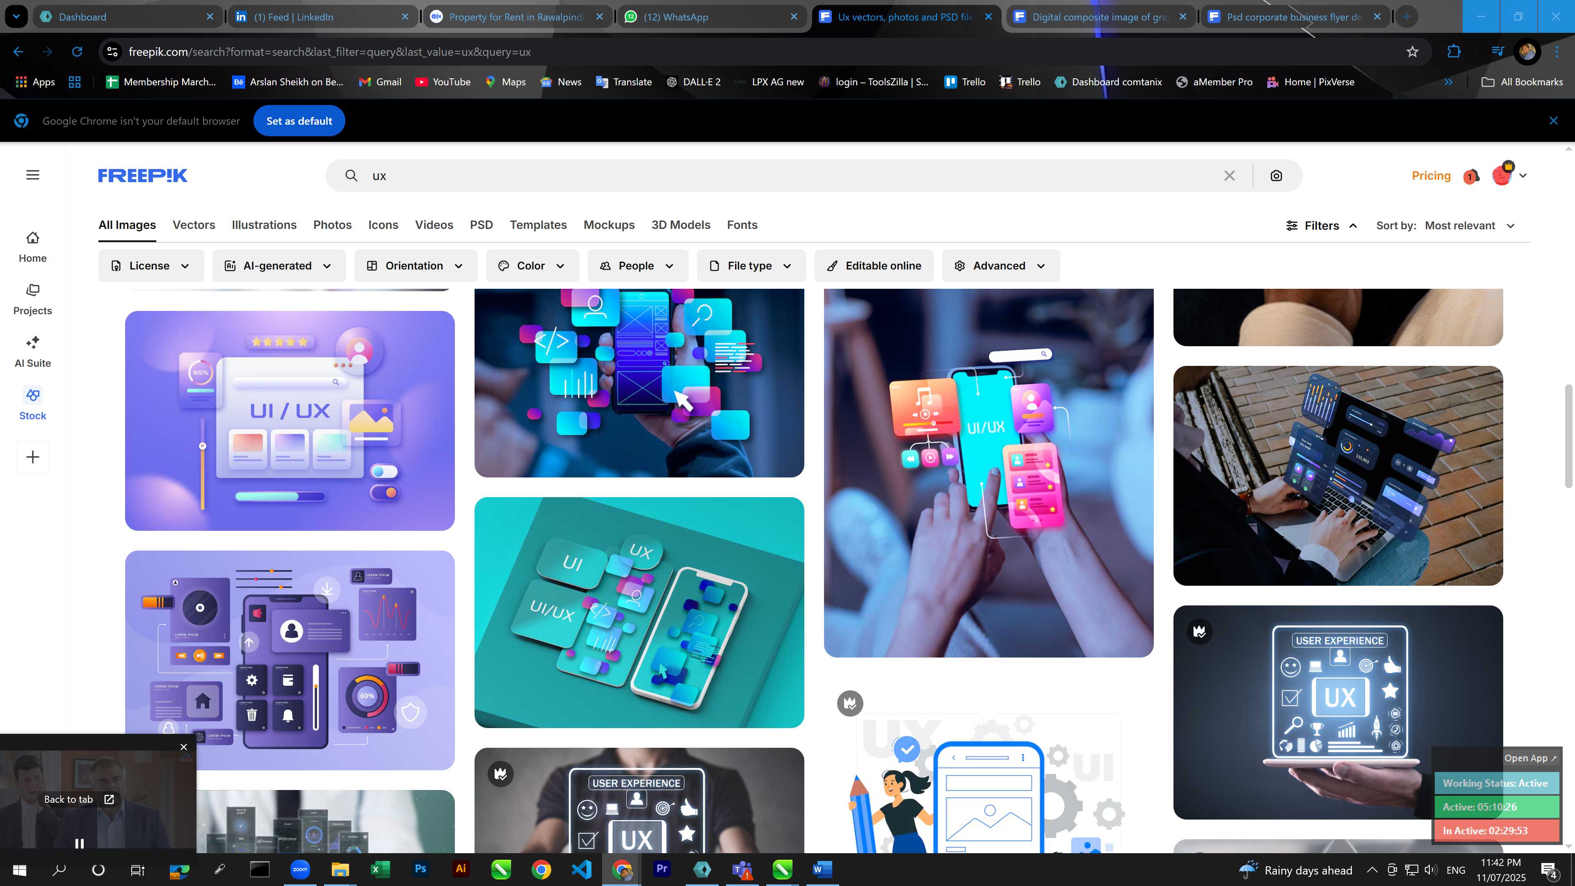Switch to PSD tab
The width and height of the screenshot is (1575, 886).
coord(481,225)
